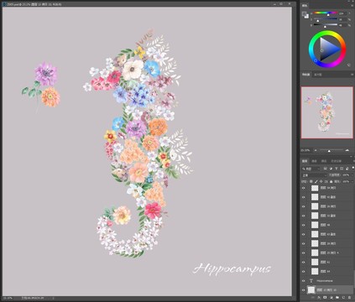355x302 pixels.
Task: Click the type layer filter T icon
Action: pos(337,169)
